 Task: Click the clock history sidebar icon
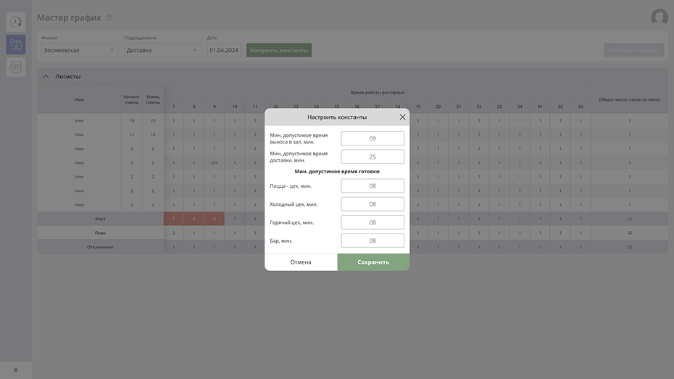coord(16,22)
